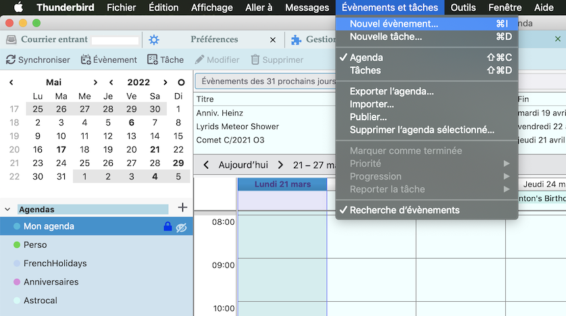The image size is (566, 316).
Task: Click week number 20 in mini calendar
Action: click(x=14, y=149)
